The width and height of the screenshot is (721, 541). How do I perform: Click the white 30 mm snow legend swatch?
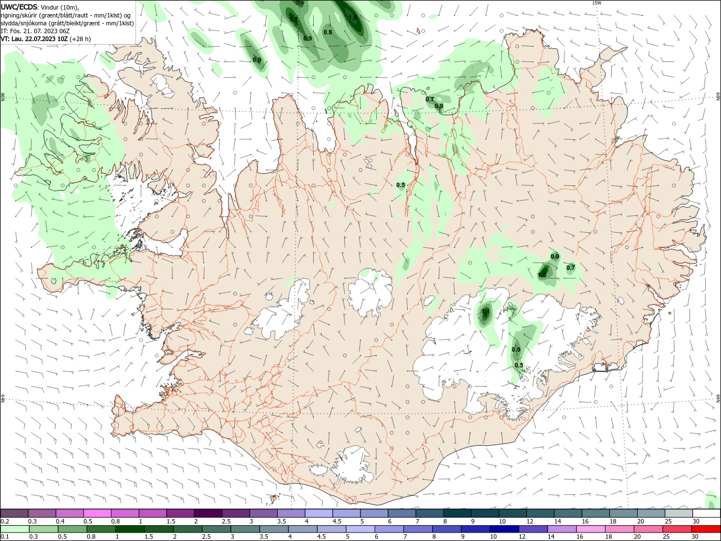click(x=706, y=513)
